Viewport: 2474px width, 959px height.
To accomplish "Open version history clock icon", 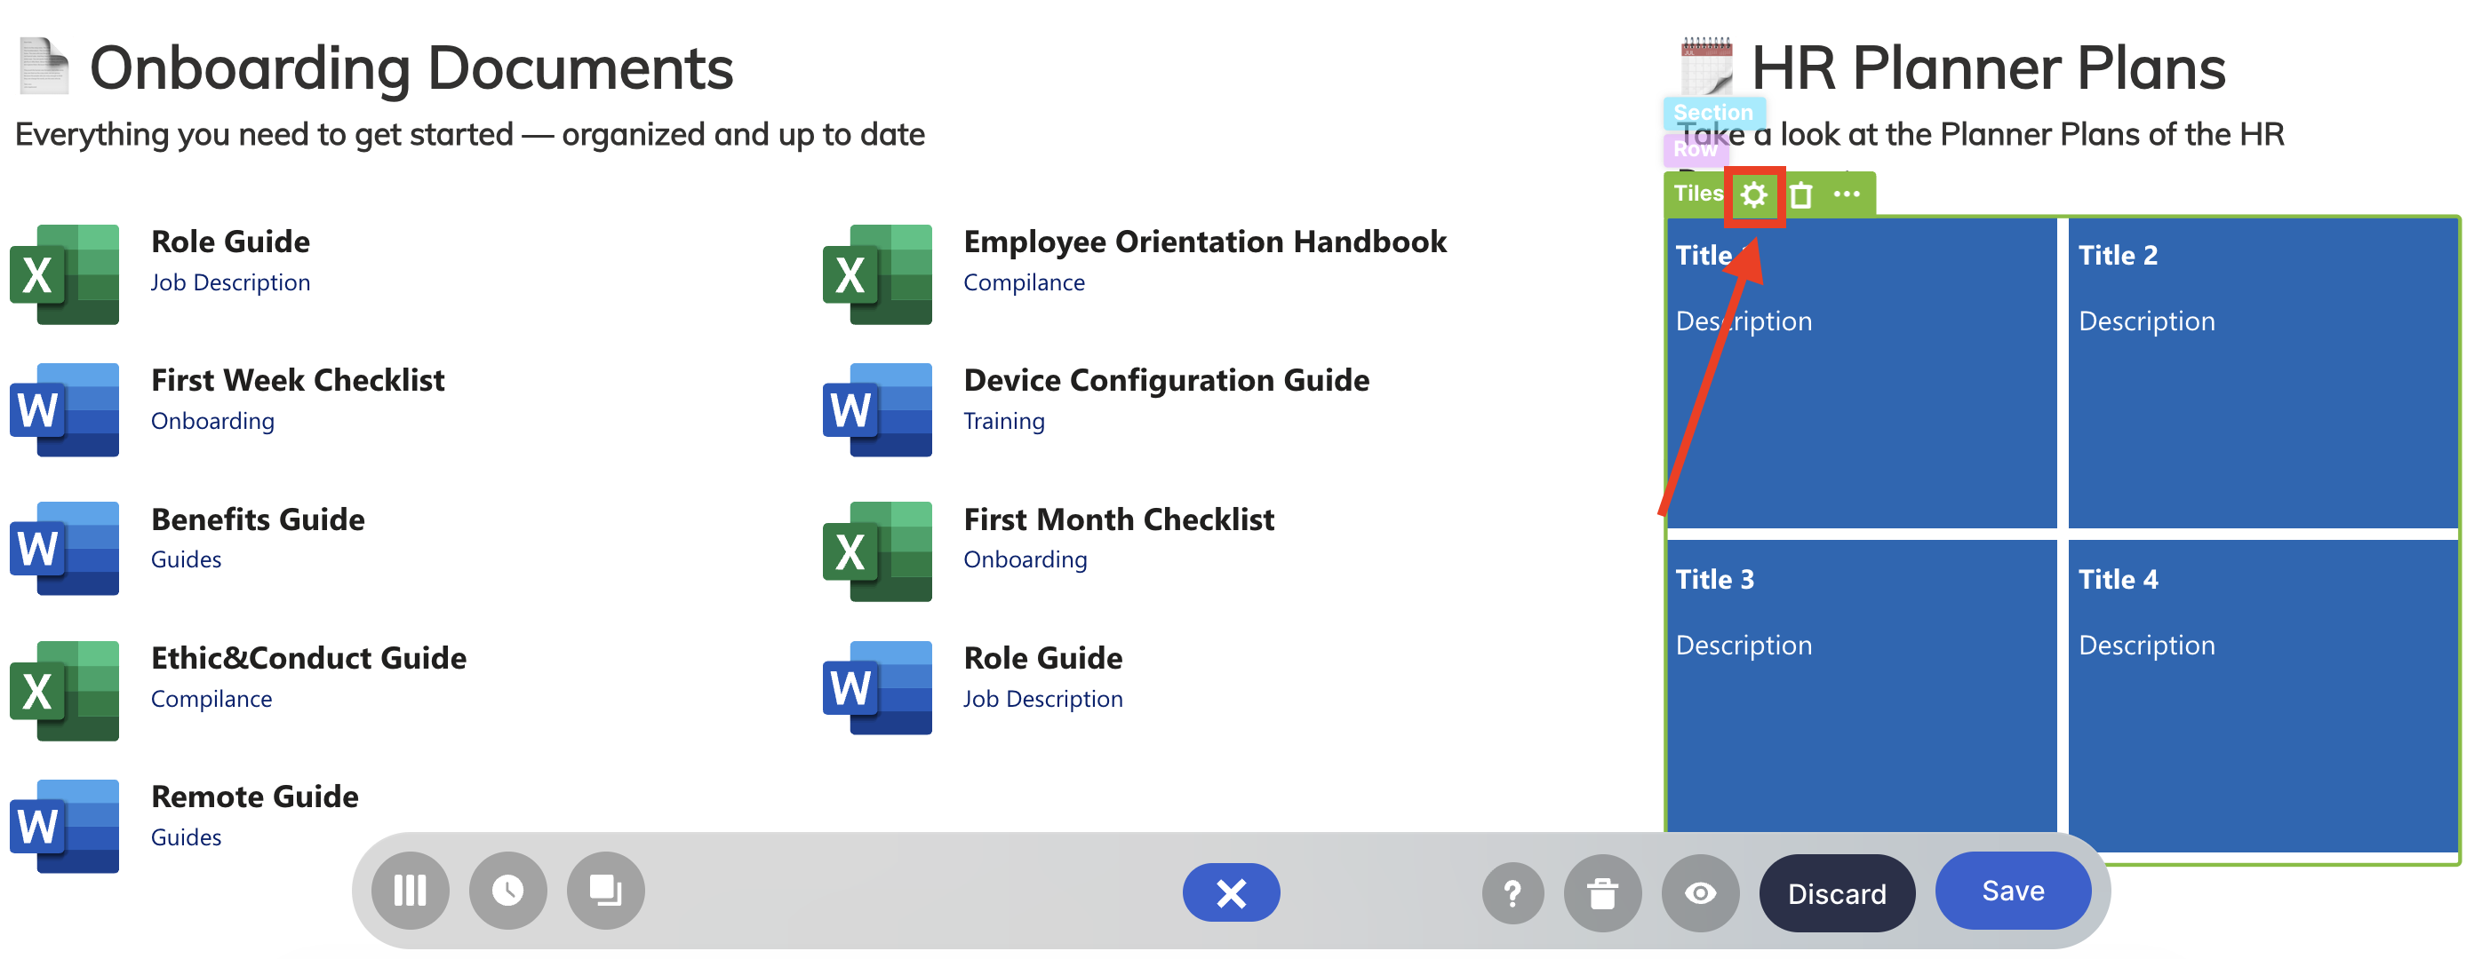I will (x=508, y=891).
